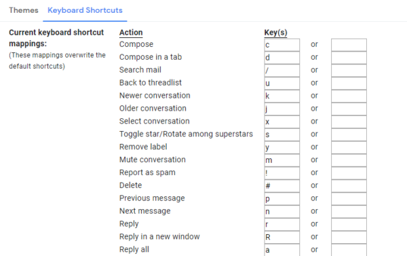Switch to the Themes tab
Screen dimensions: 407x256
tap(24, 10)
